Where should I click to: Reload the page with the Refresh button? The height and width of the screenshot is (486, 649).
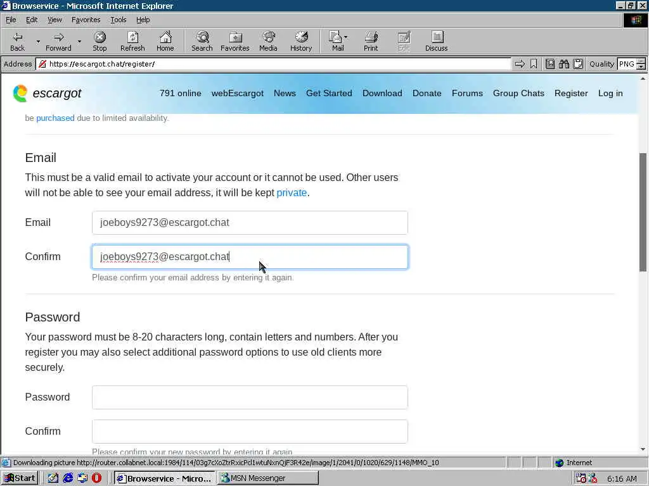coord(132,41)
